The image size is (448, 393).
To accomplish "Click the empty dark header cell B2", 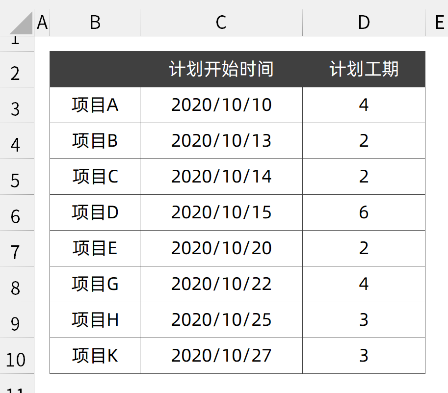I will pyautogui.click(x=95, y=69).
